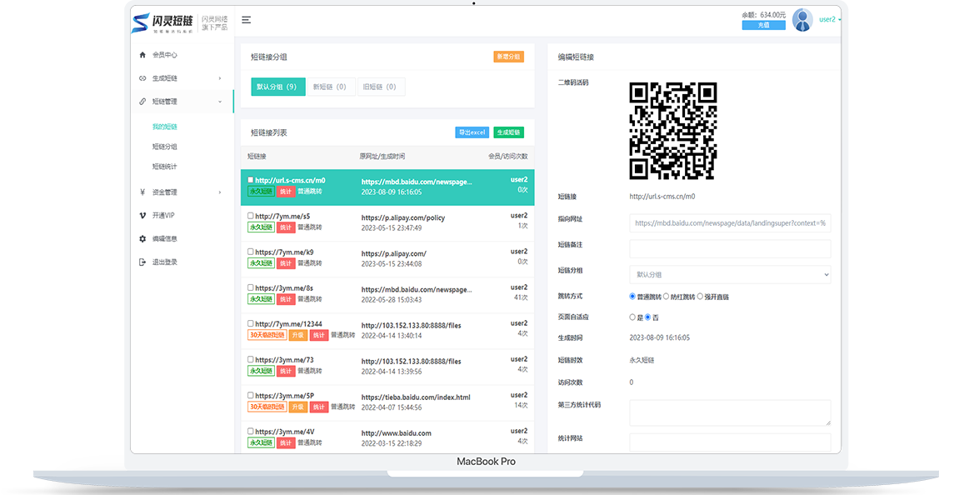Click the 导出excel button

point(472,132)
